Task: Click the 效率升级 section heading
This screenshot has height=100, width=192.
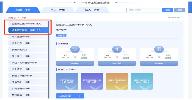Action: click(63, 44)
